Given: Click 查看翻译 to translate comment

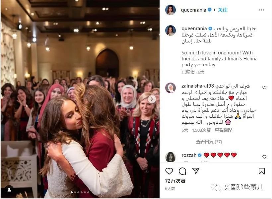Looking at the screenshot, I should 223,130.
